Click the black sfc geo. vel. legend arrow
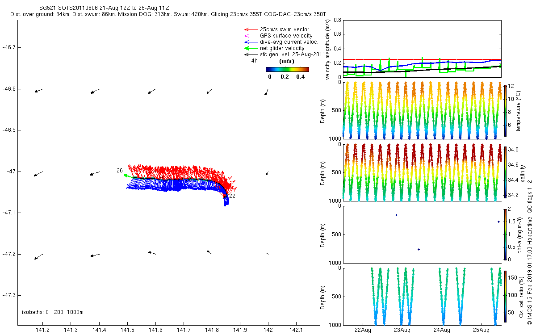Image resolution: width=536 pixels, height=335 pixels. coord(250,54)
